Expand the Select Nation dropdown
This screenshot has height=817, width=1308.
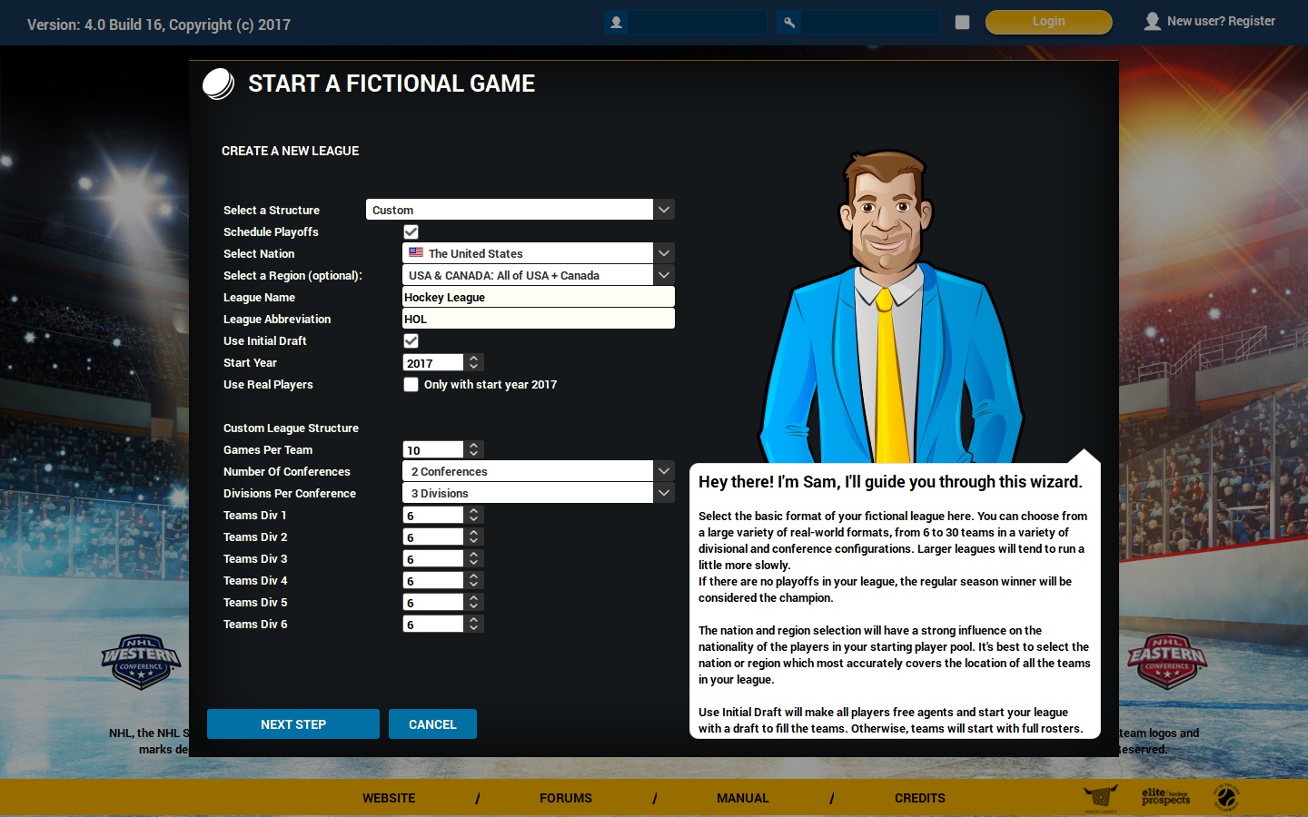click(663, 253)
